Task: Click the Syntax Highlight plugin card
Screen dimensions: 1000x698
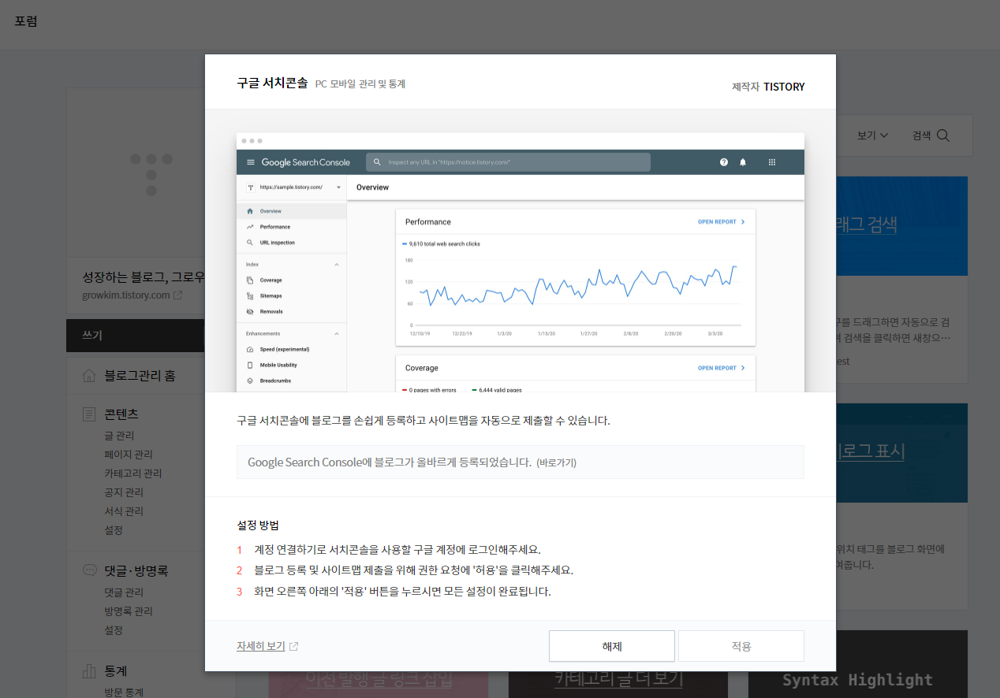Action: (x=857, y=664)
